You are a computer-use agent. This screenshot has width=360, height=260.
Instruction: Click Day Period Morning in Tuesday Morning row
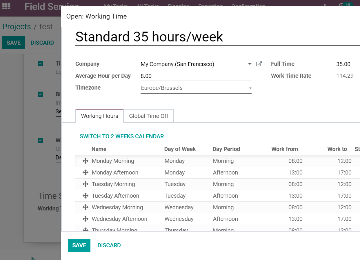click(223, 184)
